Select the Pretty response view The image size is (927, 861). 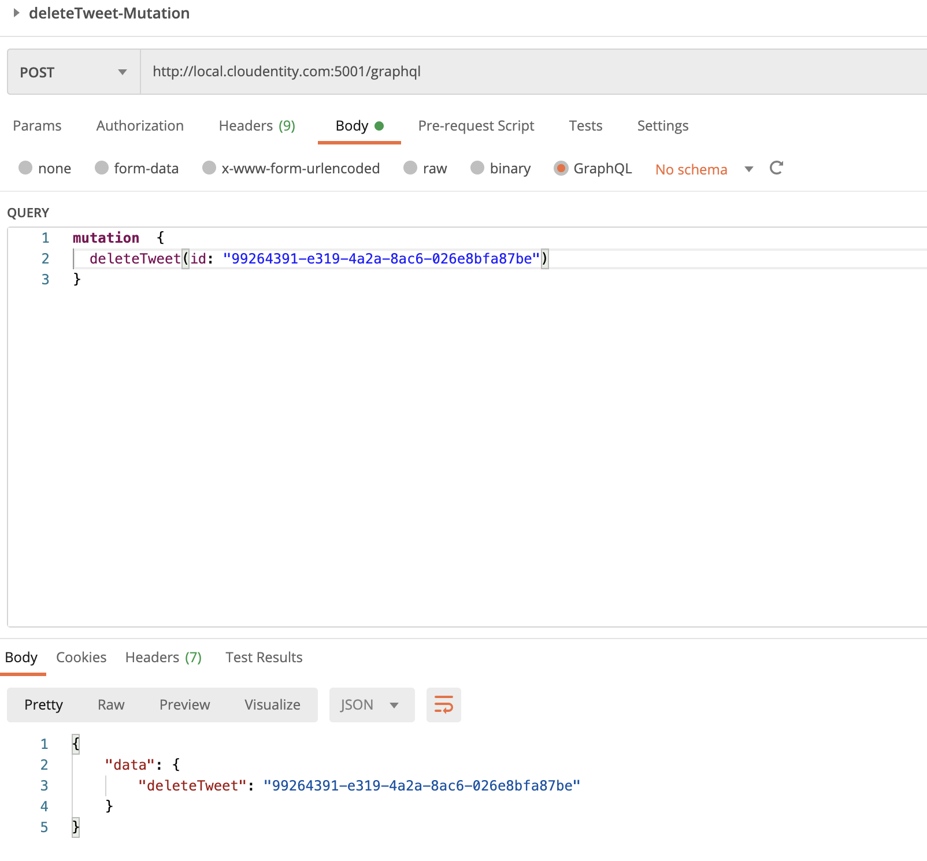pyautogui.click(x=44, y=705)
